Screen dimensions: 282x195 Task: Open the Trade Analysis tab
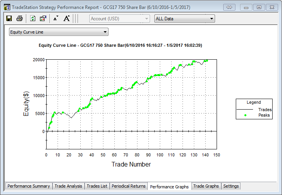[x=68, y=186]
